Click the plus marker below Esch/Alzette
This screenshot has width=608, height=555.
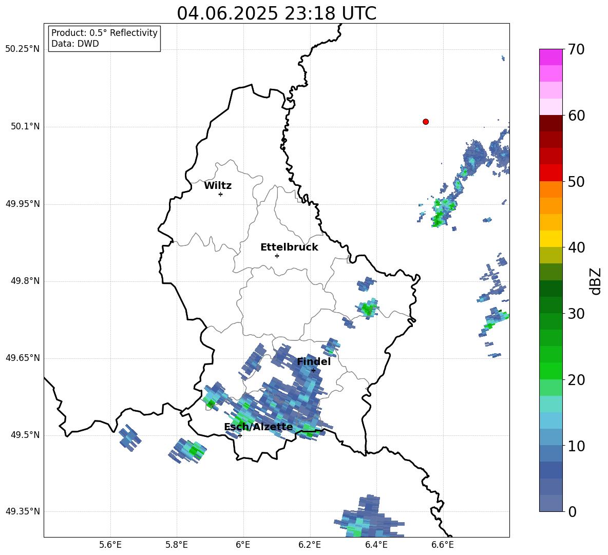point(240,435)
